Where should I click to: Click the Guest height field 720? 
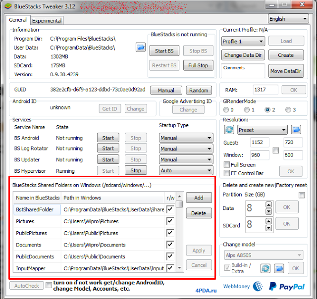click(293, 142)
